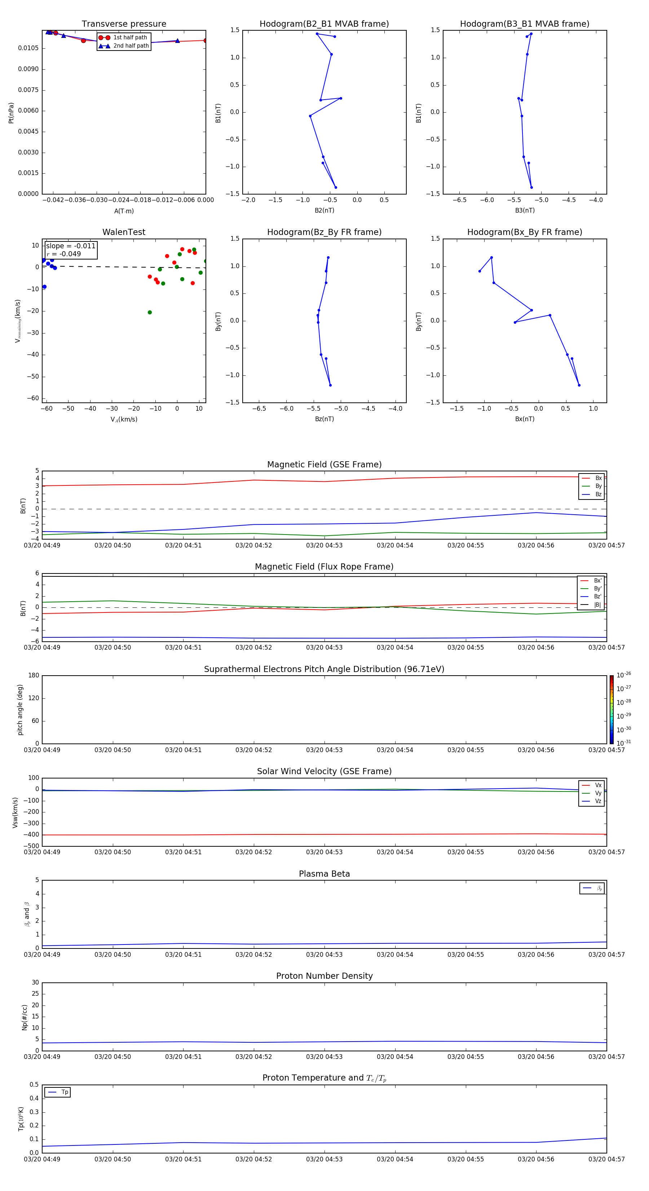The width and height of the screenshot is (649, 1191).
Task: Click the 'A(T·m)' axis label
Action: (124, 211)
